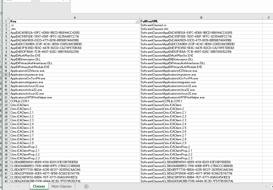Select Software\Classes\Citrix.ICAClient.2.7 cell

201,136
